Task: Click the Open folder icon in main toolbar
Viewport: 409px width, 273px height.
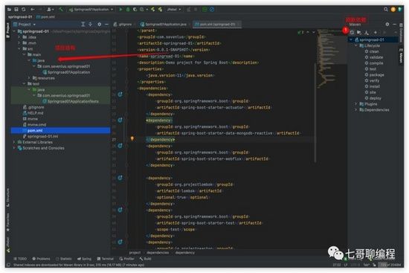Action: click(x=9, y=10)
